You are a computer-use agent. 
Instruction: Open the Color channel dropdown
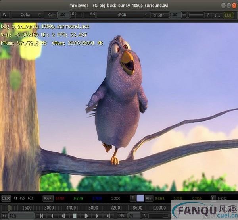[x=28, y=15]
